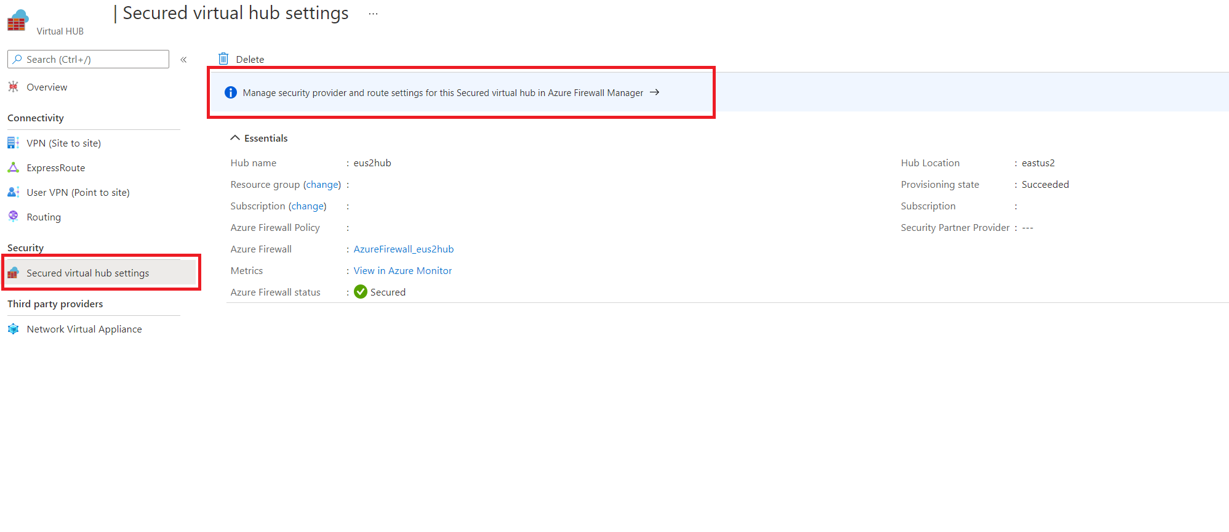The height and width of the screenshot is (532, 1229).
Task: Focus the Search (Ctrl+/) input field
Action: point(88,59)
